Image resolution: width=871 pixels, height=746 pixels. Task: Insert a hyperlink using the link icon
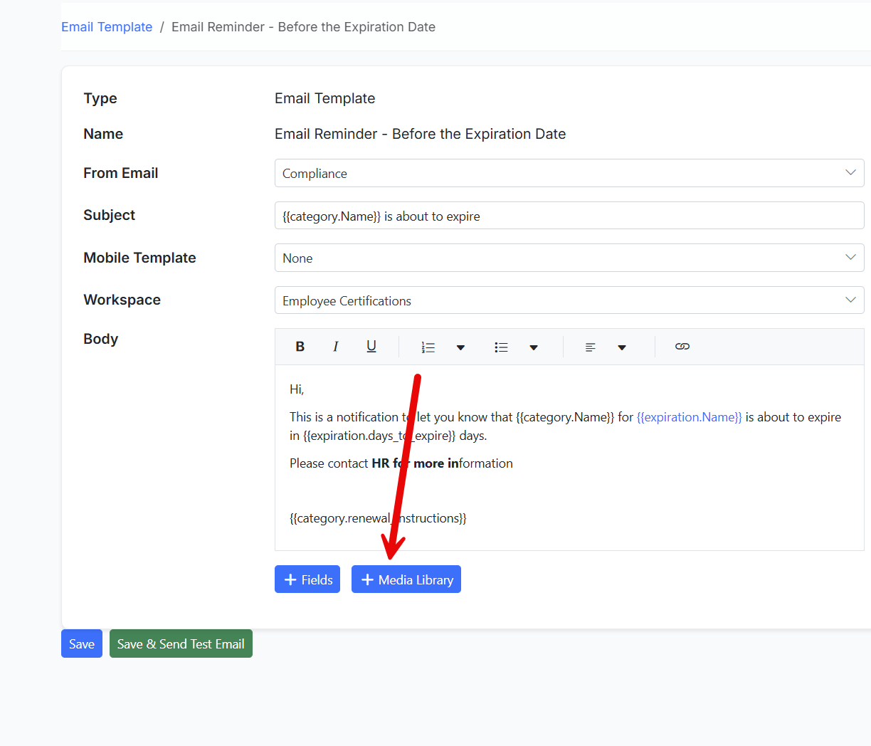682,347
